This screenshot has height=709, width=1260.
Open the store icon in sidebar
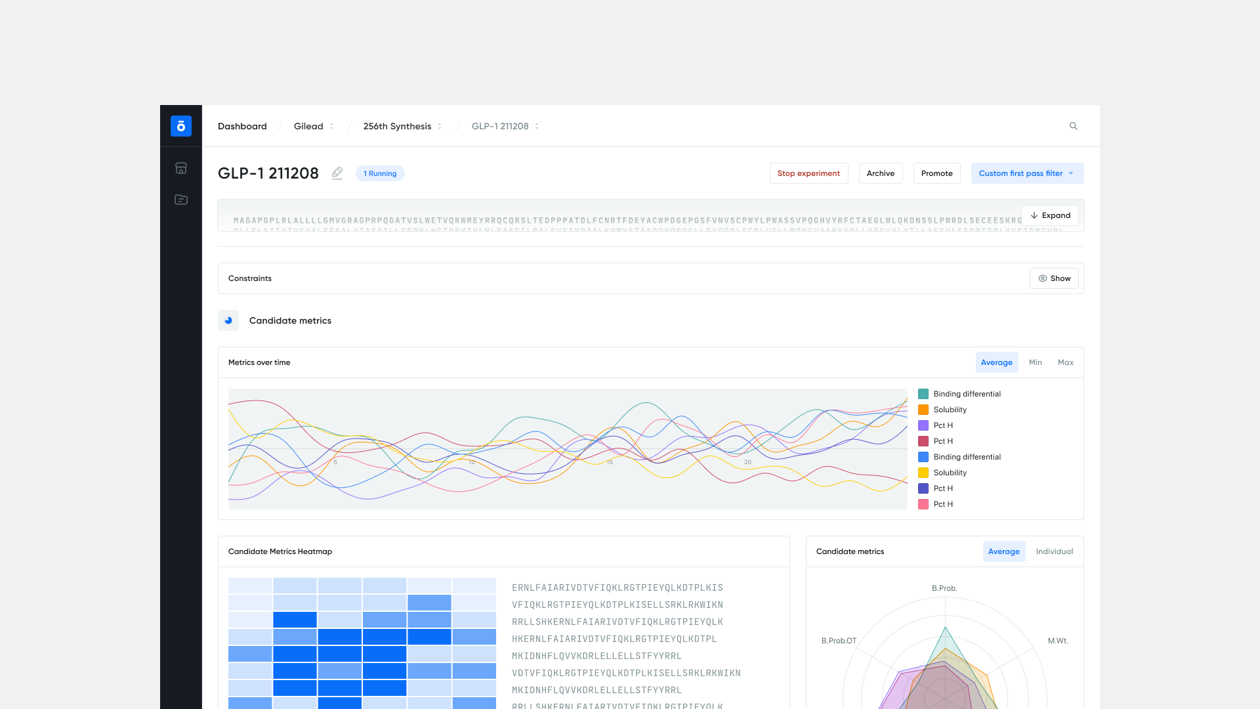click(x=181, y=168)
